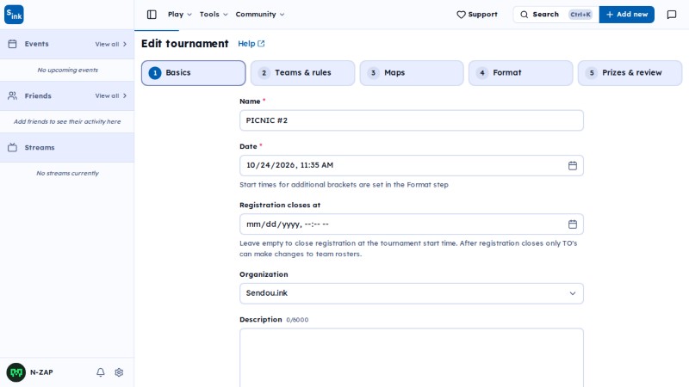
Task: Click the N-ZAP user avatar
Action: click(x=16, y=372)
